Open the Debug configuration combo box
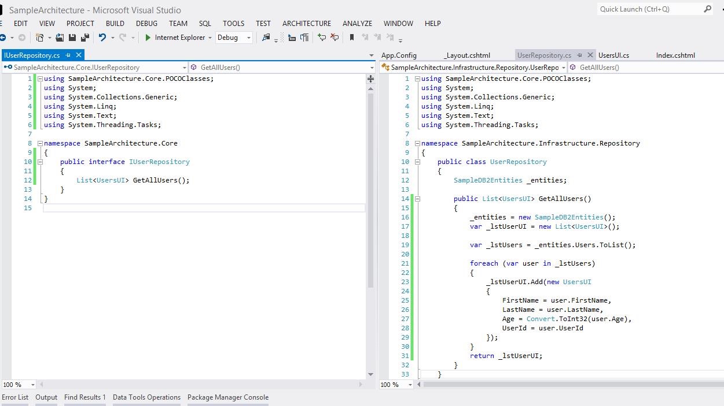The image size is (724, 406). 234,38
